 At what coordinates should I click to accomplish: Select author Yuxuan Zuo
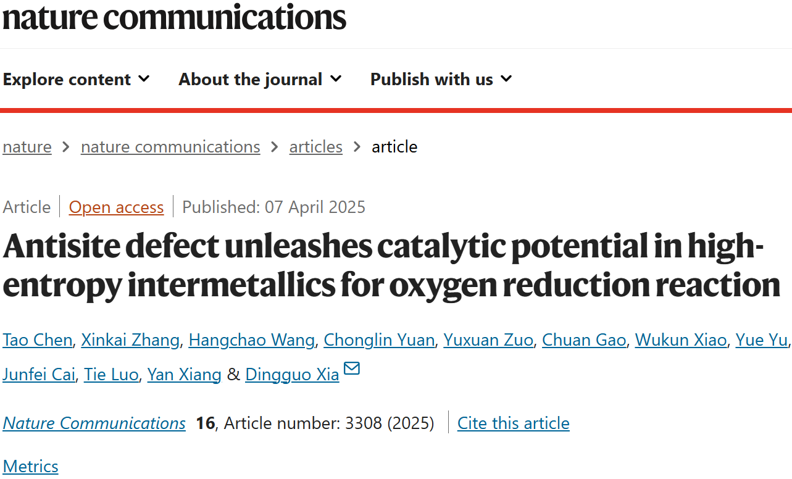(488, 340)
